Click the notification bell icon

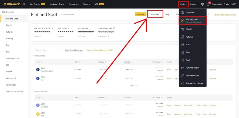tap(208, 4)
